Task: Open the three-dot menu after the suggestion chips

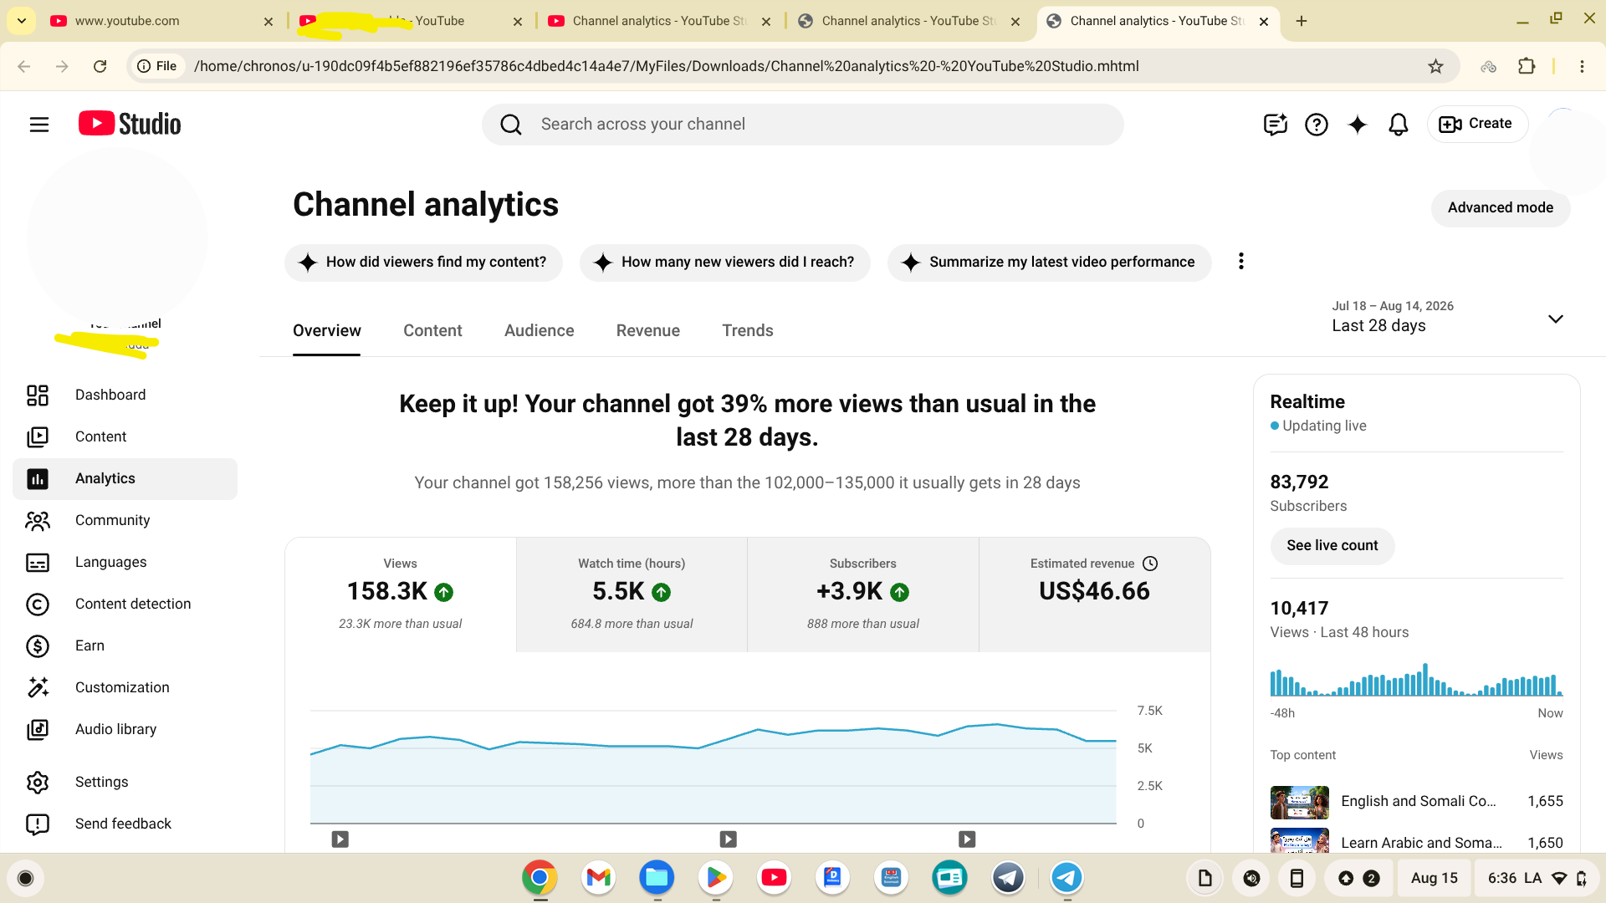Action: (x=1241, y=262)
